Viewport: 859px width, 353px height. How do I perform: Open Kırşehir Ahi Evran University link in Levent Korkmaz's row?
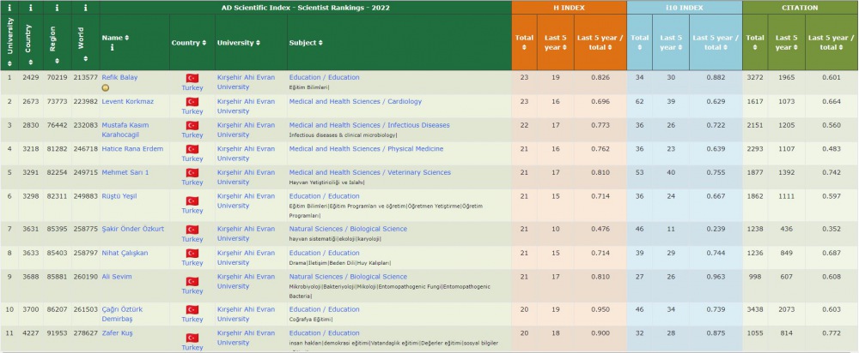coord(246,106)
